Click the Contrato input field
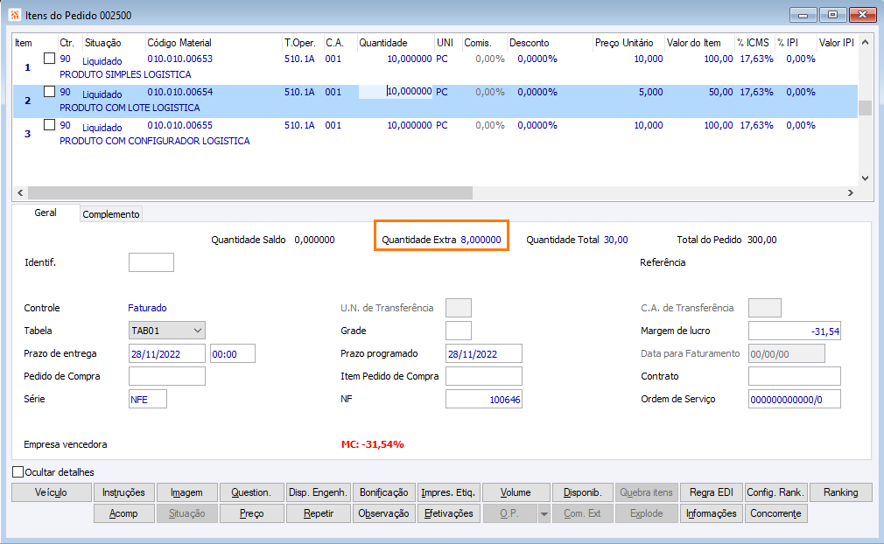This screenshot has width=884, height=544. pos(795,376)
